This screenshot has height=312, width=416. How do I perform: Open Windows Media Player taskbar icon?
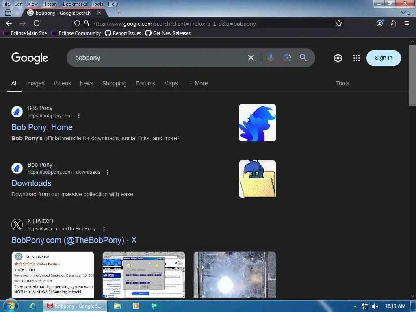136,306
